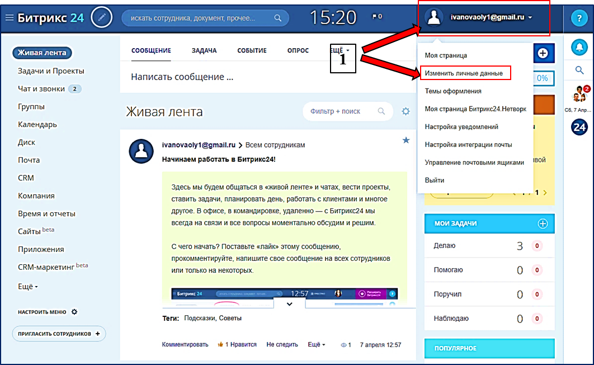The width and height of the screenshot is (594, 365).
Task: Choose Изменить личные данные
Action: 464,73
